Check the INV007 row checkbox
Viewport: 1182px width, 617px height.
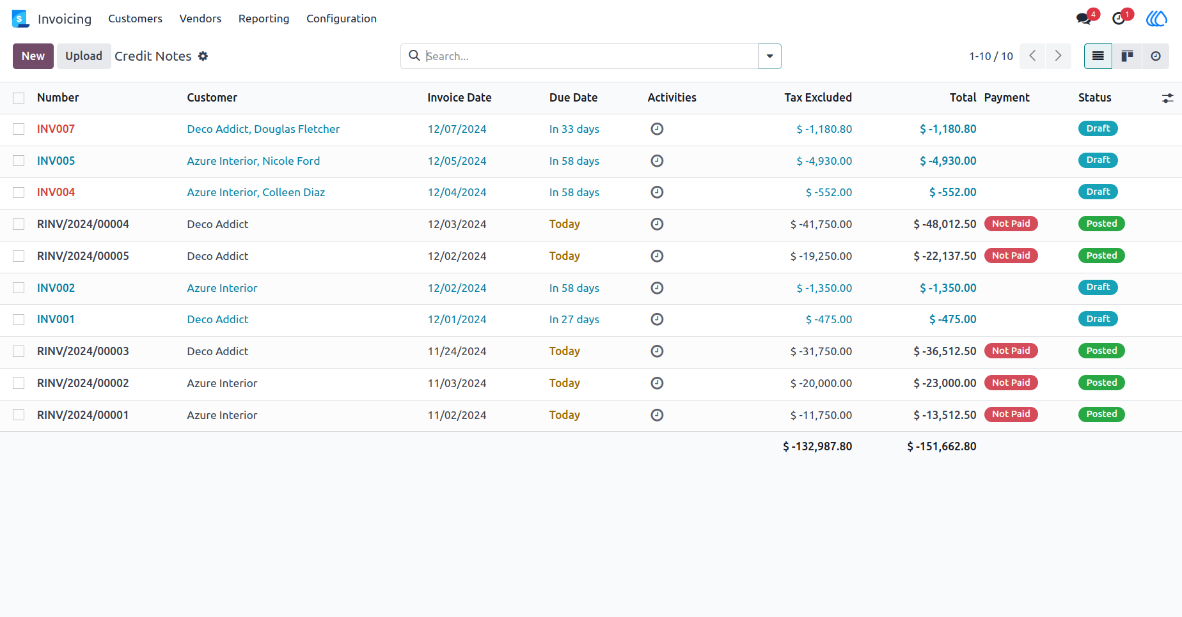pyautogui.click(x=19, y=129)
